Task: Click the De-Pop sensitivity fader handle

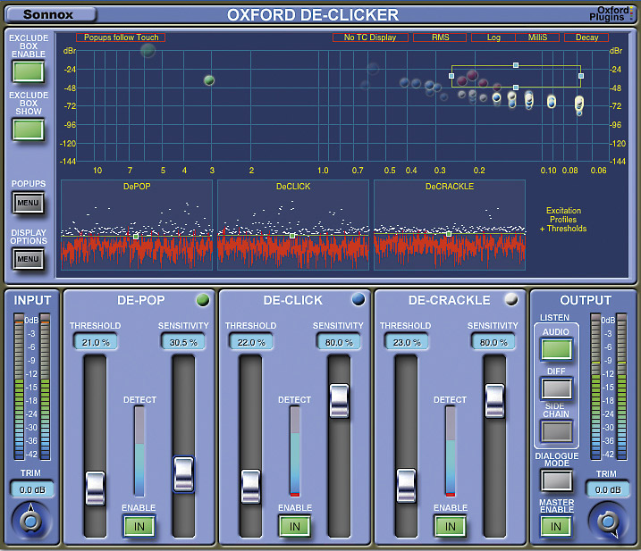Action: pos(183,474)
